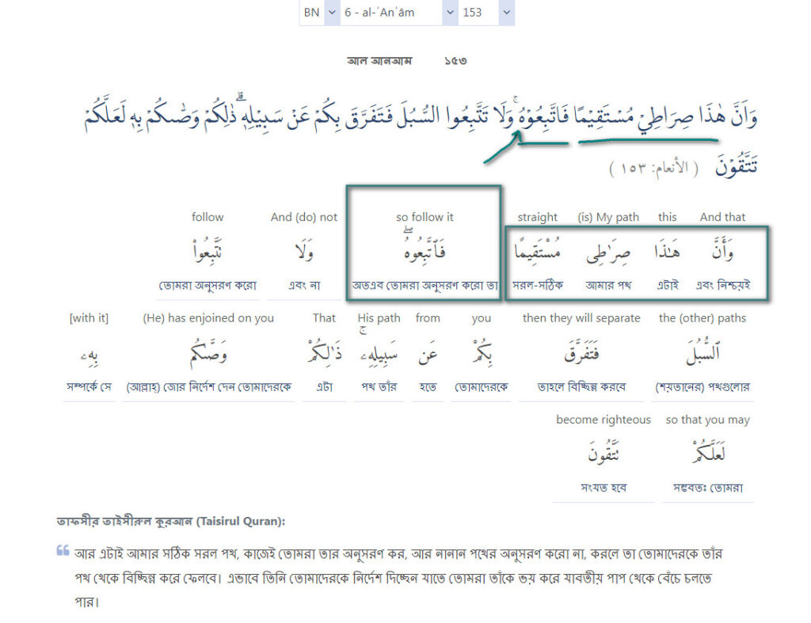Screen dimensions: 811x623
Task: Click the "straight" word card
Action: tap(537, 253)
